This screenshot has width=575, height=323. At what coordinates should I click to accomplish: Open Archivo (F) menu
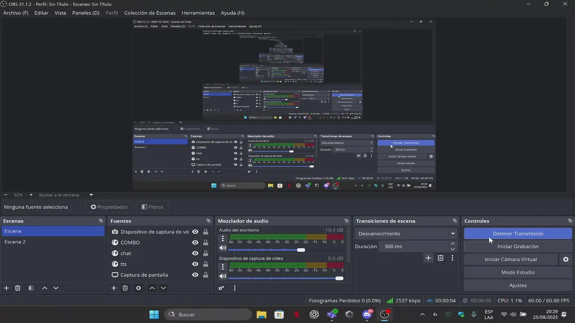pyautogui.click(x=16, y=13)
